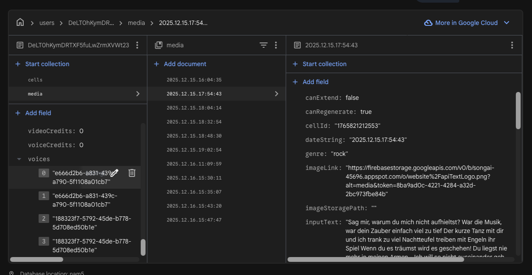Screen dimensions: 532x275
Task: Select voices array item 1 value
Action: coord(85,200)
